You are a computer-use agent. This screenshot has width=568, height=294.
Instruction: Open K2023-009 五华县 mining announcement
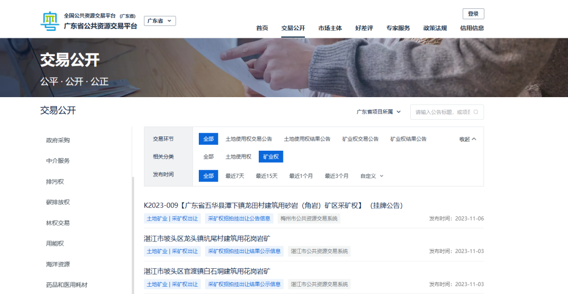coord(273,205)
